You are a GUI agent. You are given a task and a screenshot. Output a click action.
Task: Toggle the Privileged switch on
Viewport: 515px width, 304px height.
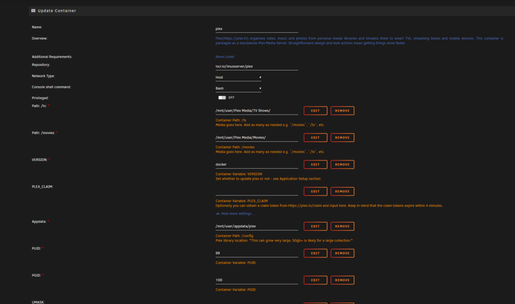pyautogui.click(x=222, y=97)
